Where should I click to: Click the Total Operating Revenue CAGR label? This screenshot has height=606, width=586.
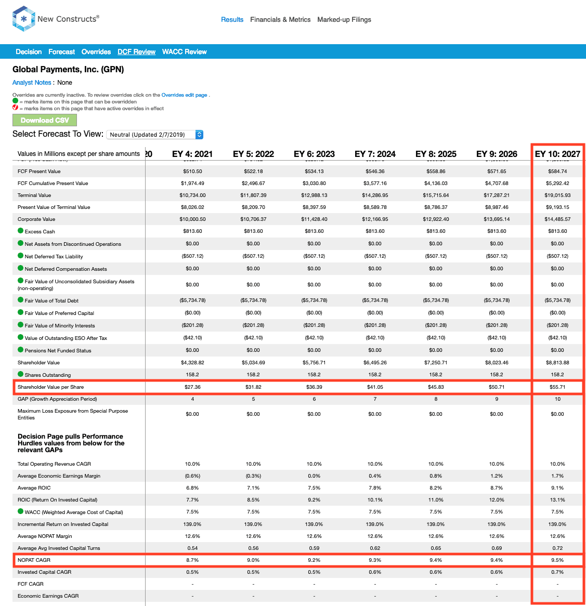click(54, 464)
